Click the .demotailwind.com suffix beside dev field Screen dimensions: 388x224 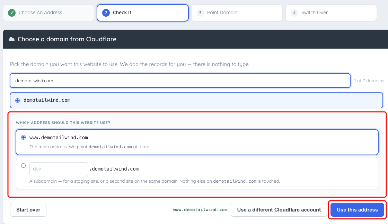(x=114, y=169)
